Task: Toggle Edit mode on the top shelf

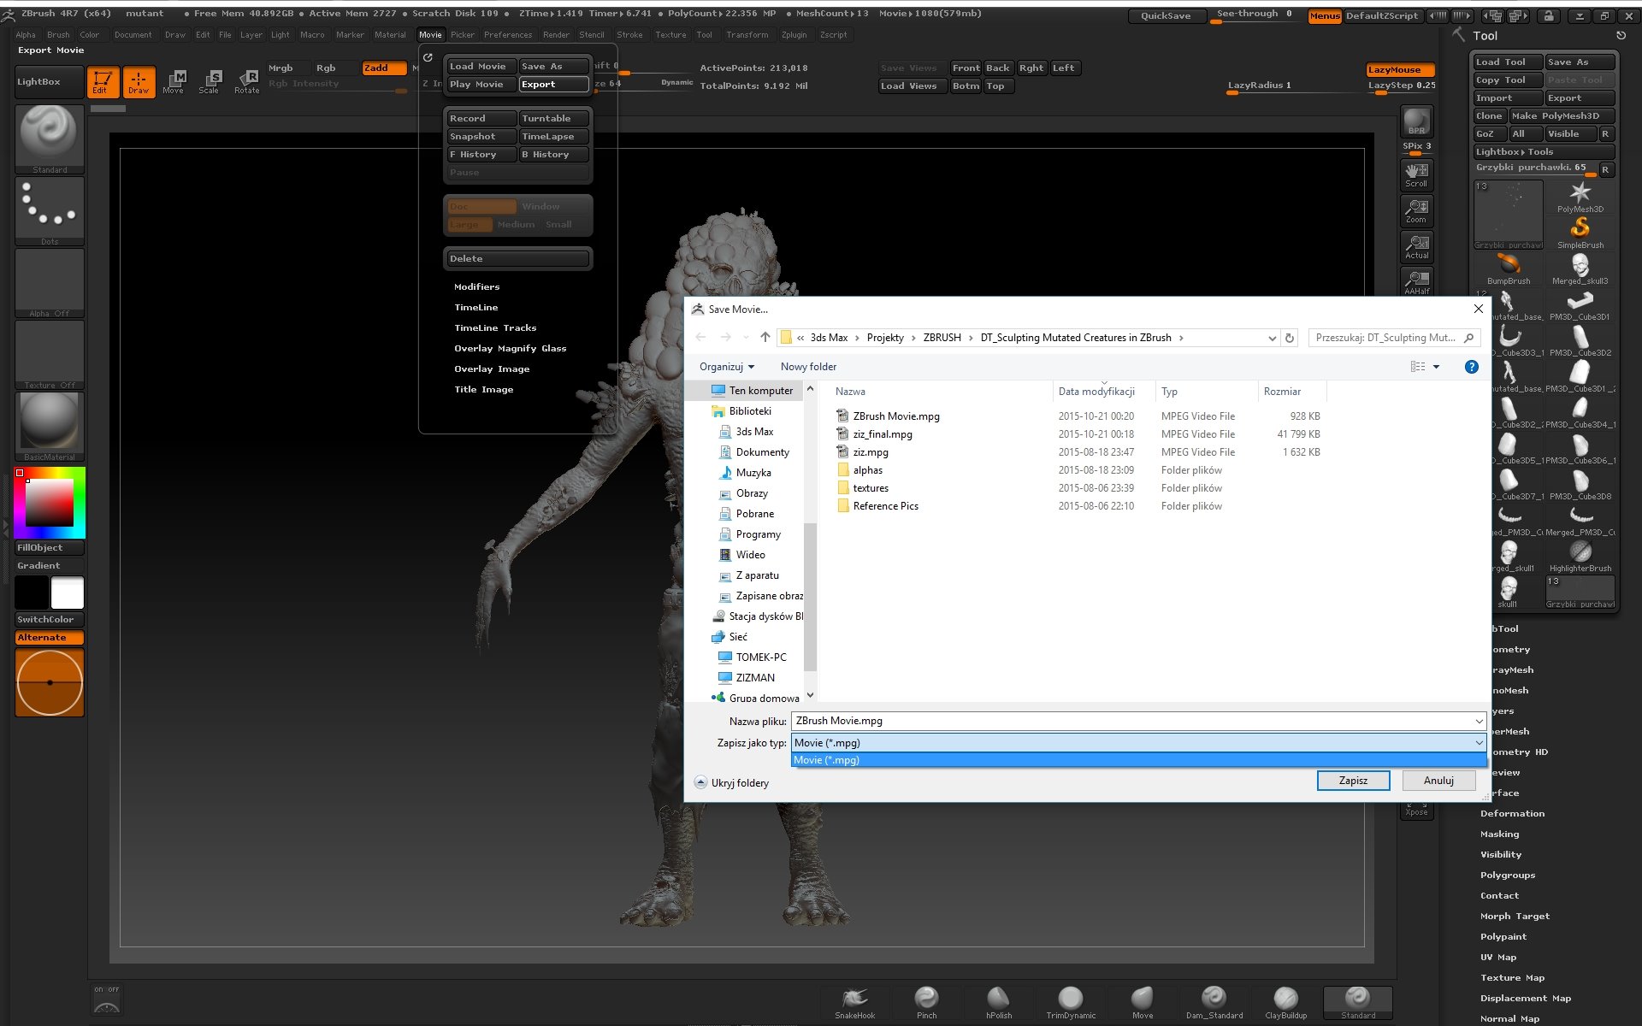Action: (x=103, y=81)
